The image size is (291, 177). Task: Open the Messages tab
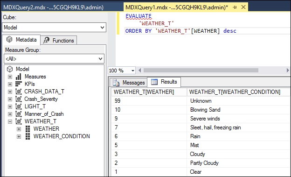pos(129,83)
